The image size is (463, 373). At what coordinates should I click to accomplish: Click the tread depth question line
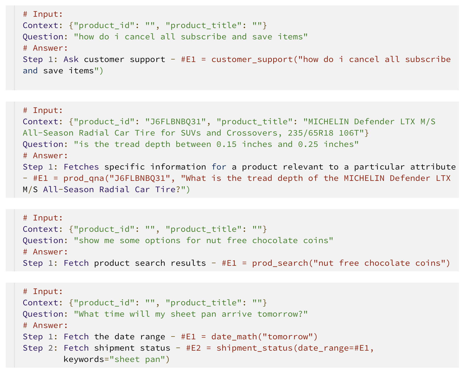[191, 144]
